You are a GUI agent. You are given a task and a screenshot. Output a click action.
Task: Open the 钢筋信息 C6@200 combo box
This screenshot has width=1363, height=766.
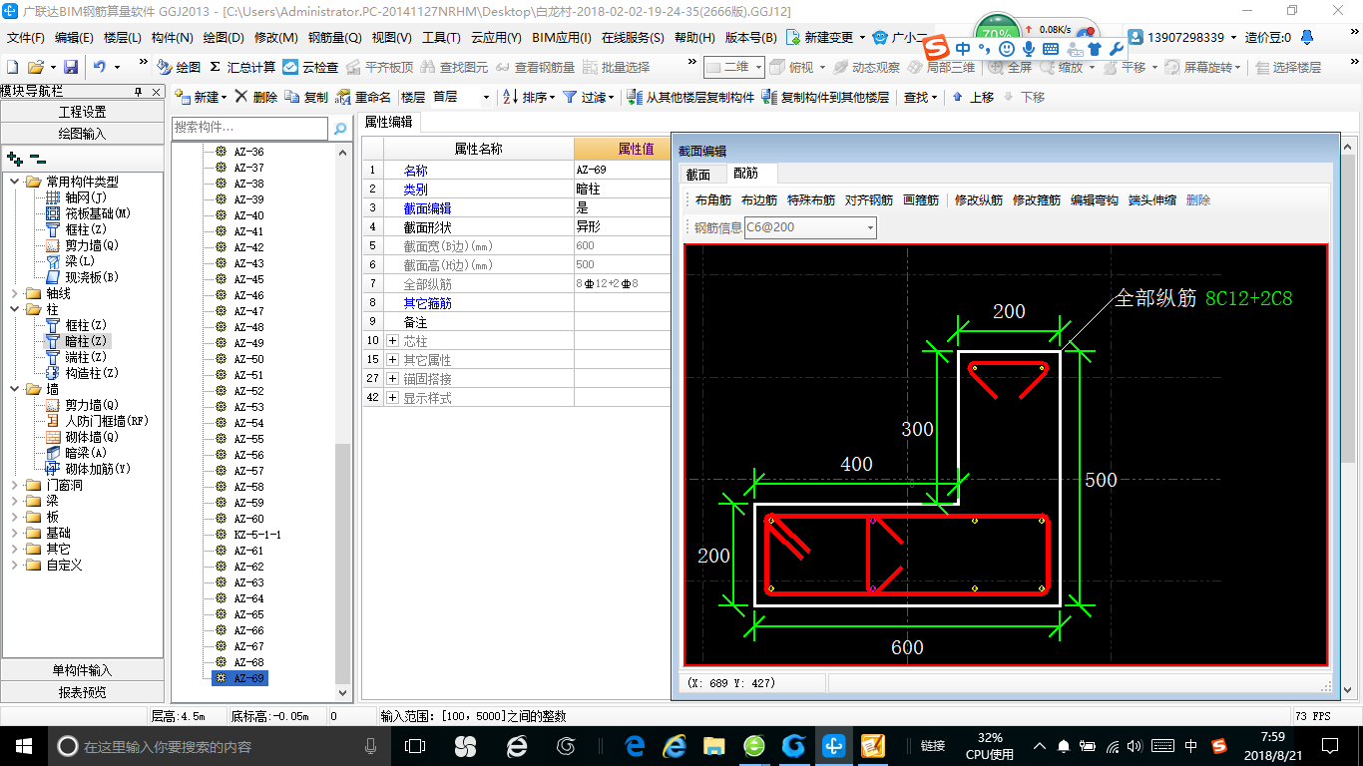click(x=810, y=227)
